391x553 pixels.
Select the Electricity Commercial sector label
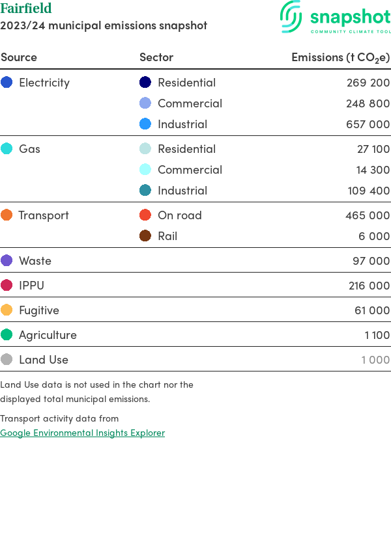190,103
